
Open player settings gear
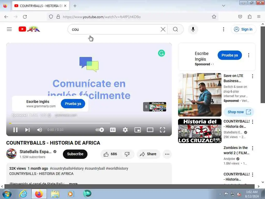click(125, 130)
